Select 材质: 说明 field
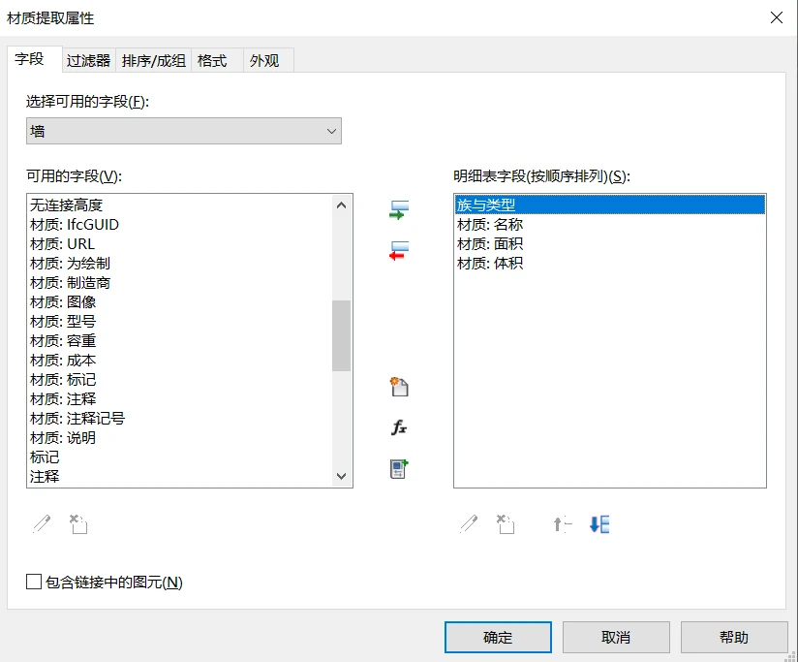Viewport: 798px width, 662px height. coord(180,437)
